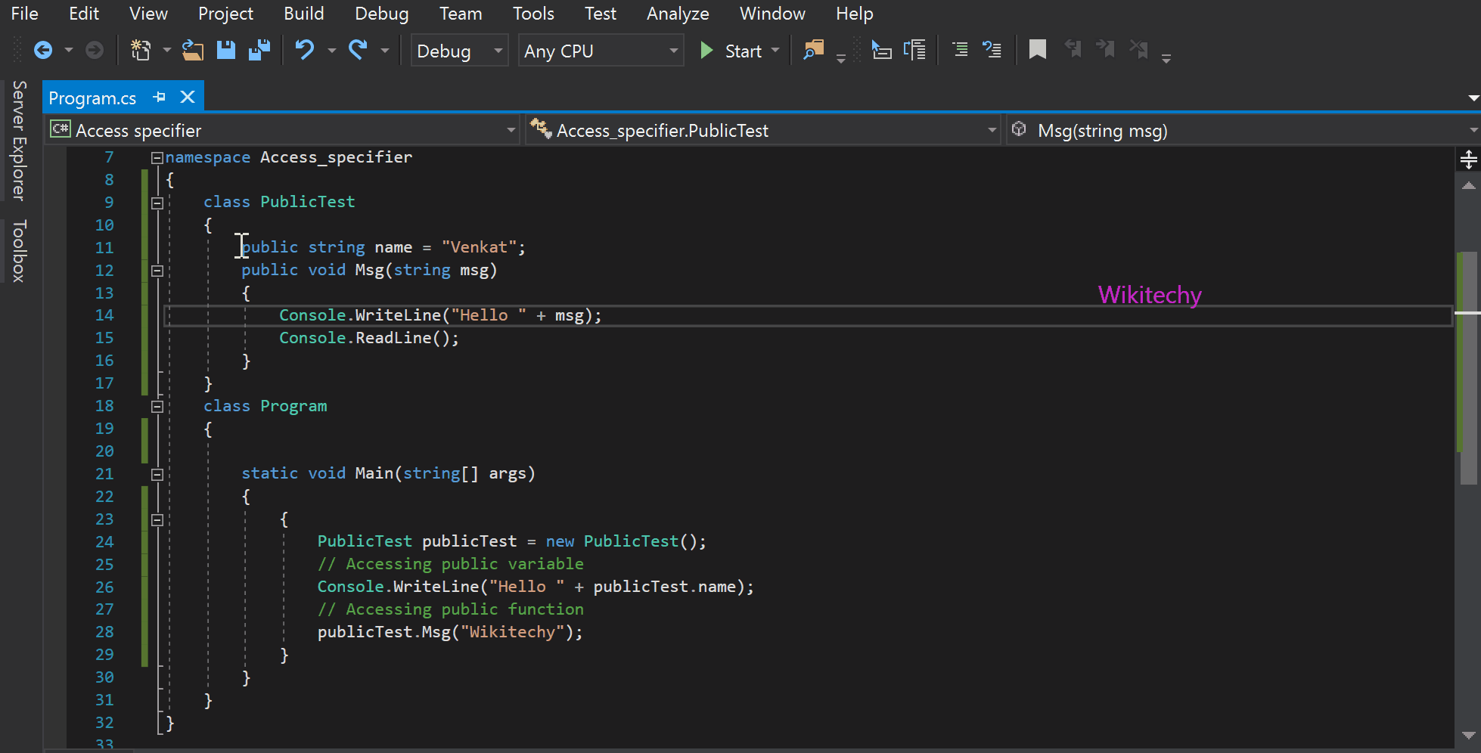Click the Undo arrow icon
1481x753 pixels.
point(304,51)
